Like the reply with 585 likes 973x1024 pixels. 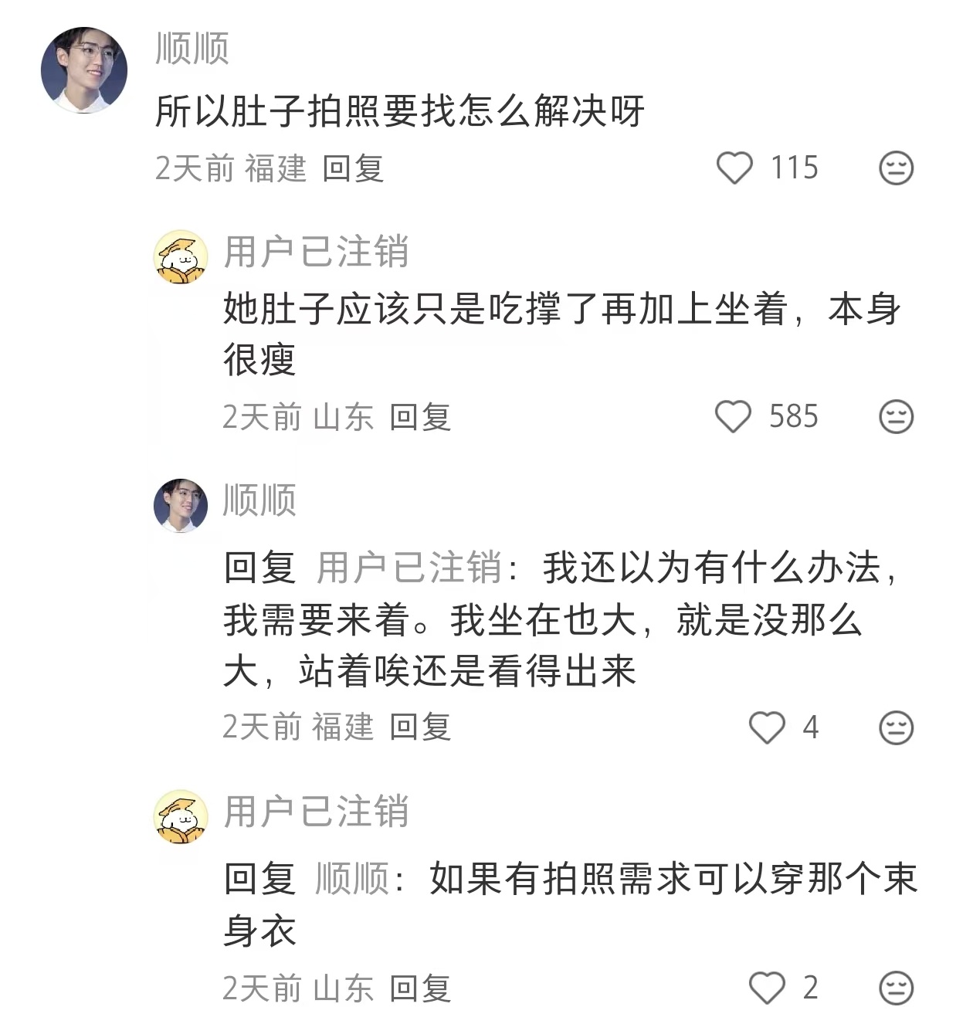pyautogui.click(x=733, y=417)
